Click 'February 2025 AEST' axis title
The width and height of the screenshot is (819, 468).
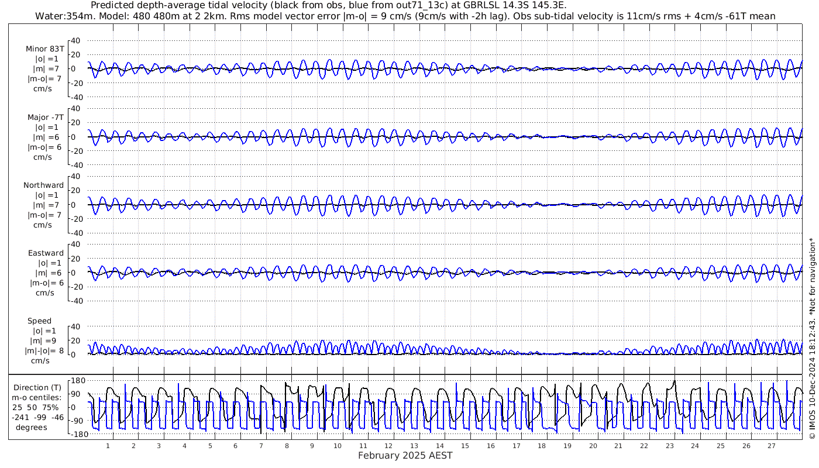pyautogui.click(x=405, y=455)
